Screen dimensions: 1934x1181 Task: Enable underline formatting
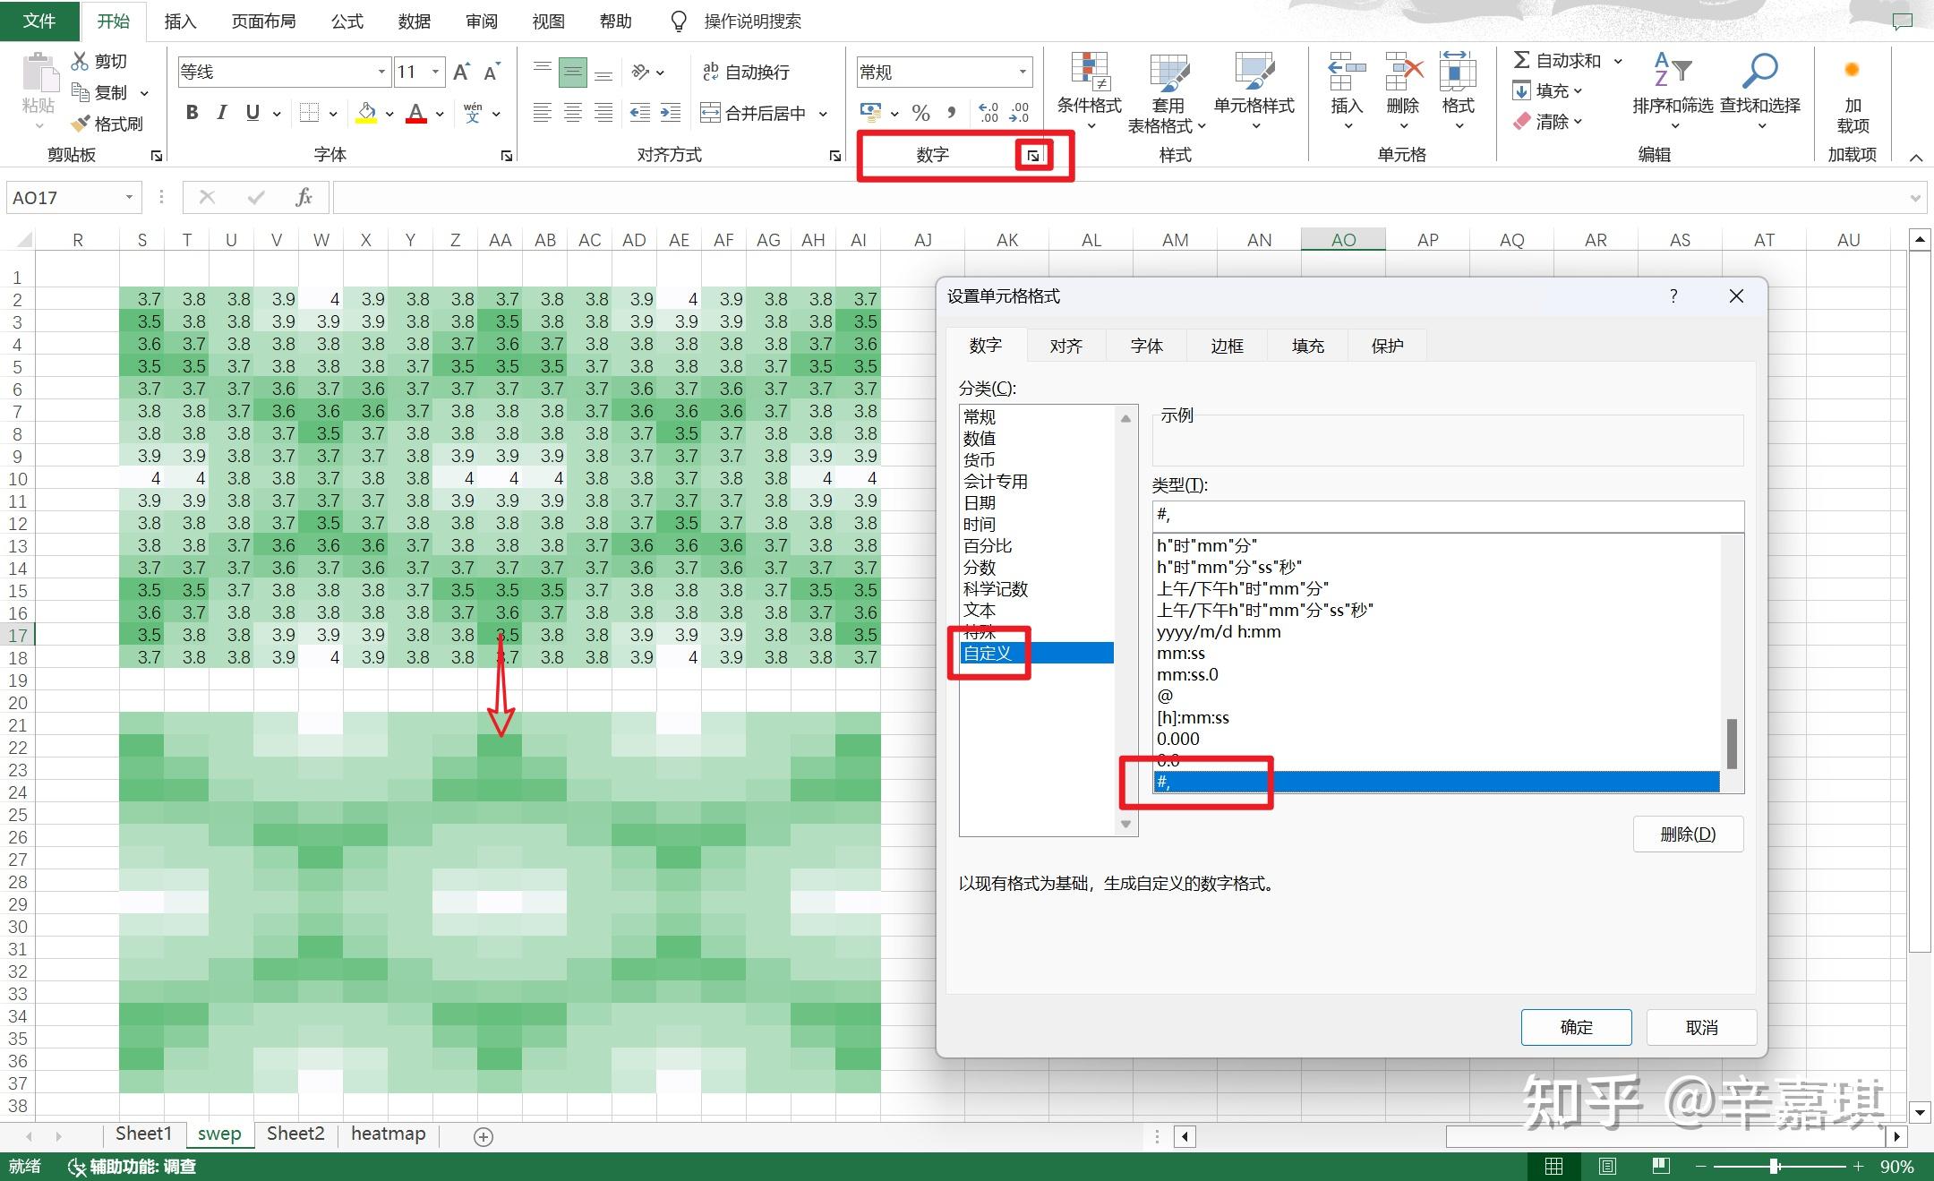pyautogui.click(x=252, y=113)
